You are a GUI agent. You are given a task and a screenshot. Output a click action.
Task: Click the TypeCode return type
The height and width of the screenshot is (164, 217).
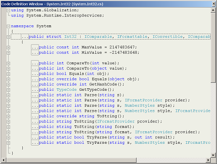tap(66, 90)
